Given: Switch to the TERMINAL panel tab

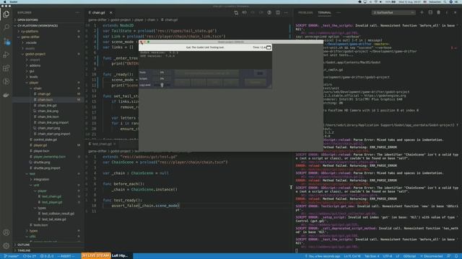Looking at the screenshot, I should click(x=324, y=13).
